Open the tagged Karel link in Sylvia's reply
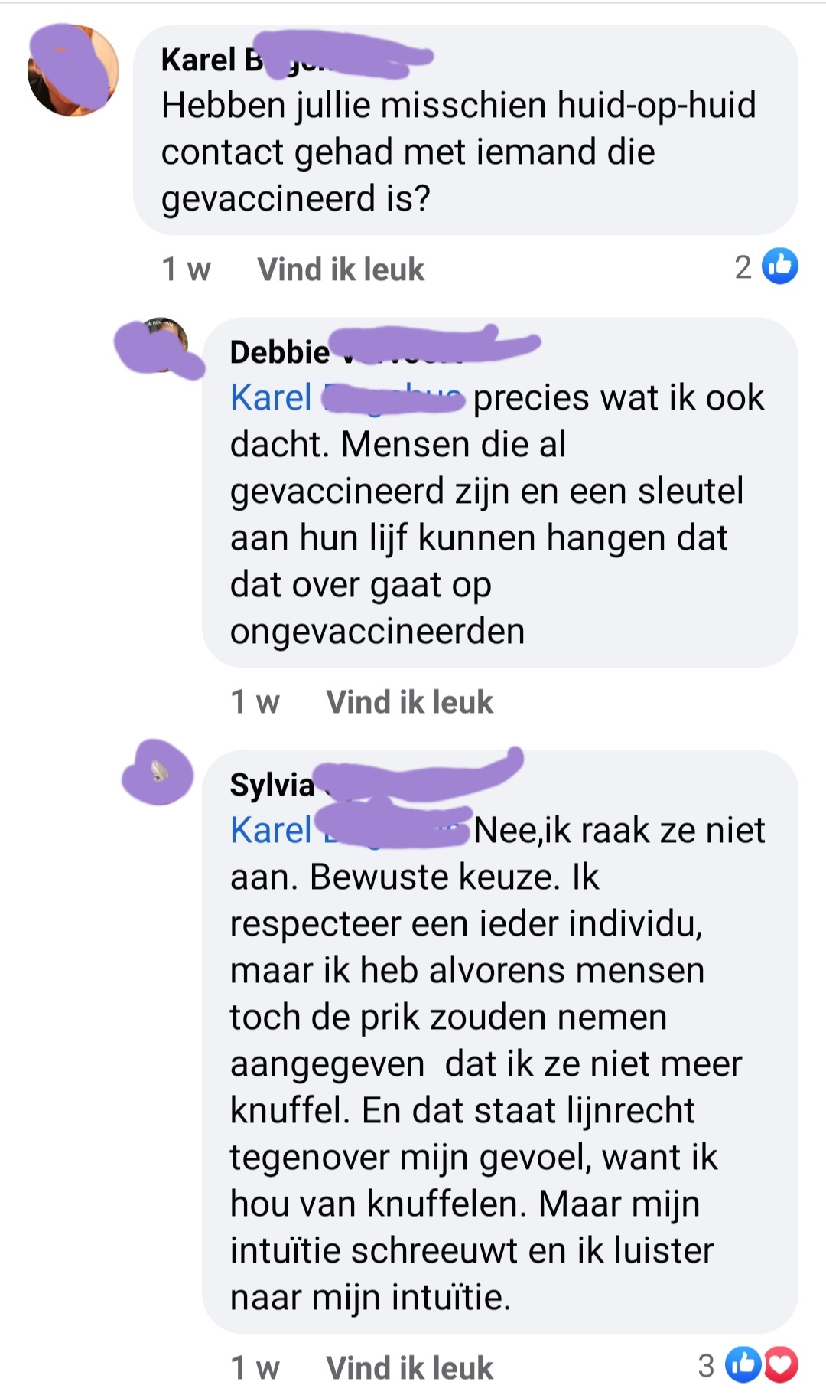The width and height of the screenshot is (826, 1395). pos(349,831)
